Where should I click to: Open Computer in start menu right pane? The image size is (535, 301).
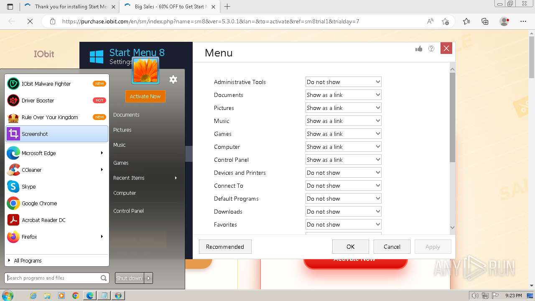coord(125,193)
